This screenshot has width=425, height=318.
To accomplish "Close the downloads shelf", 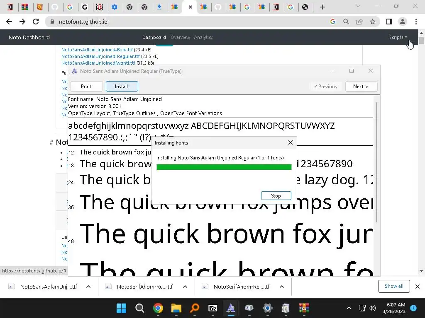I will coord(418,287).
